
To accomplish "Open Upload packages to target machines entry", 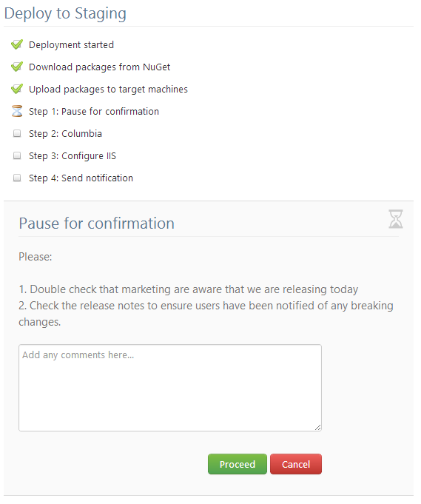I will click(x=108, y=89).
